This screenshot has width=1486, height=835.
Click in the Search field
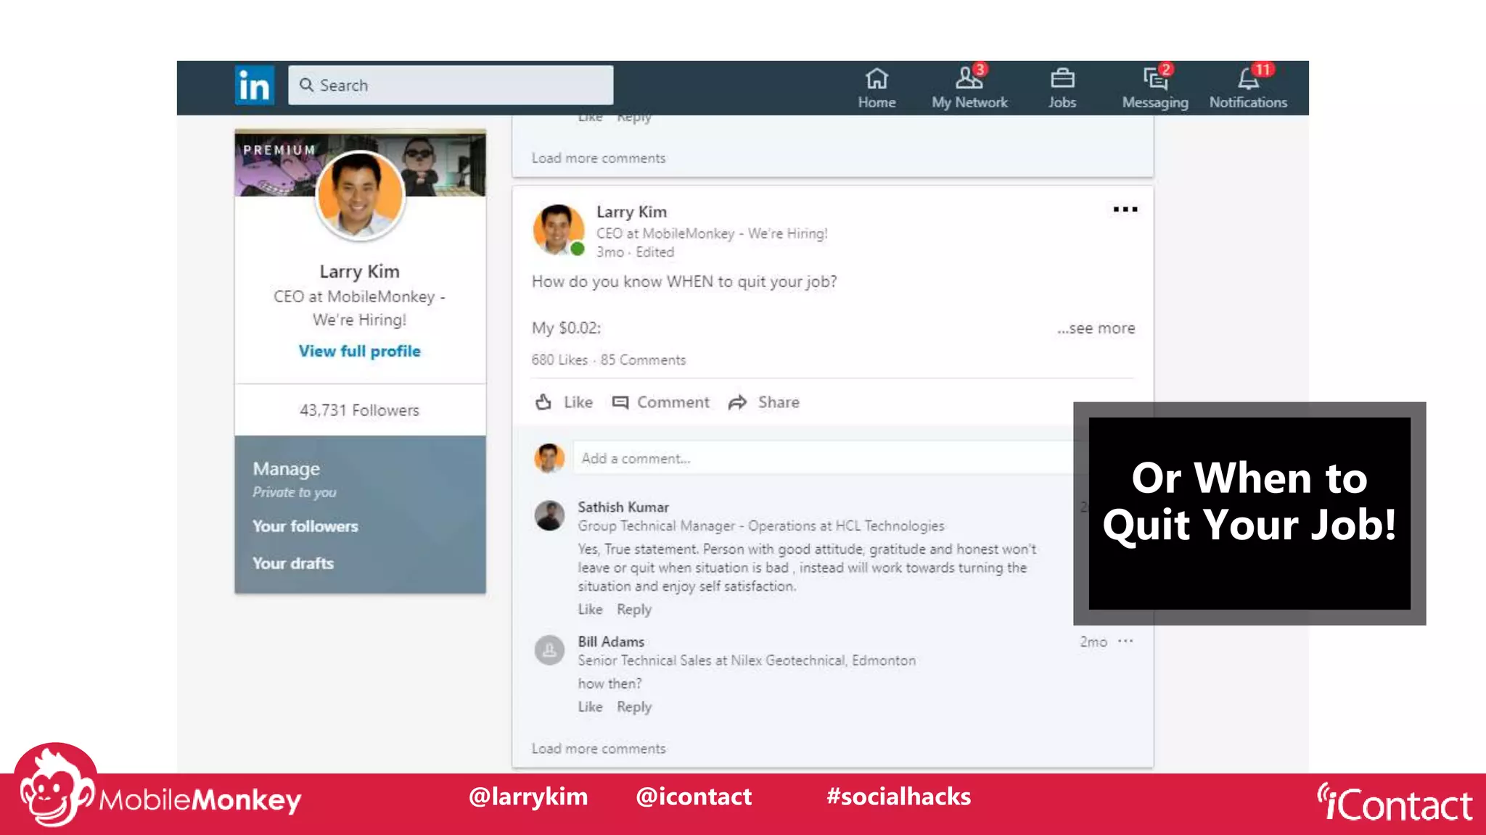click(x=451, y=85)
